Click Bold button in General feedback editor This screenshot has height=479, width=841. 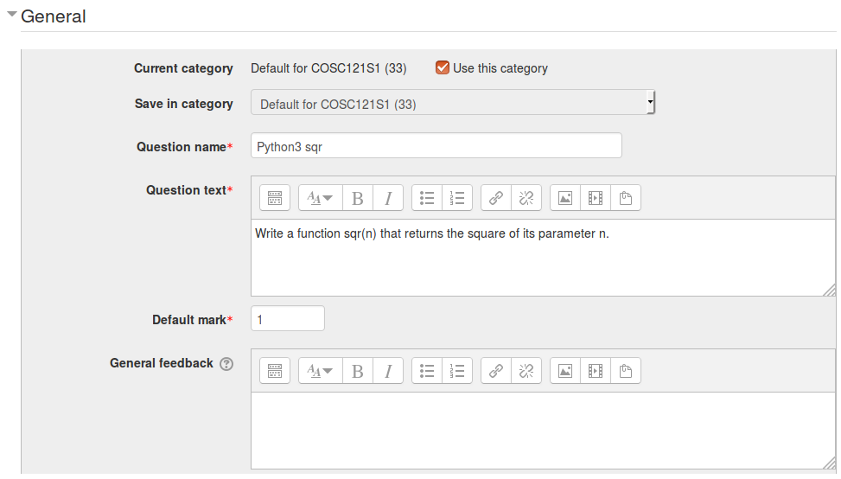(x=357, y=371)
